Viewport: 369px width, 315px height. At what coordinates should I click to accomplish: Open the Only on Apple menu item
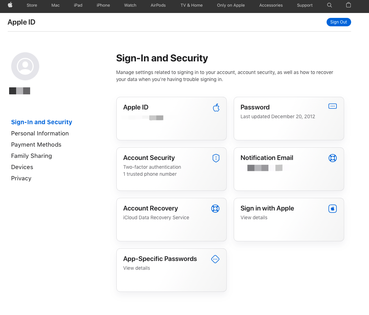[x=231, y=5]
